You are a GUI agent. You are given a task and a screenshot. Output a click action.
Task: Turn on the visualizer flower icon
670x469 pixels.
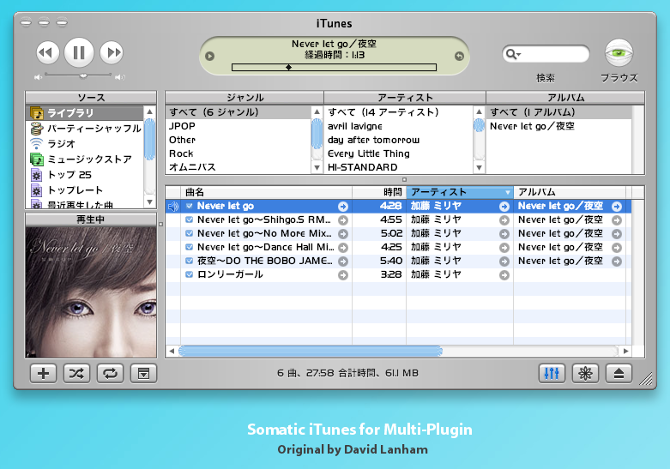click(585, 374)
